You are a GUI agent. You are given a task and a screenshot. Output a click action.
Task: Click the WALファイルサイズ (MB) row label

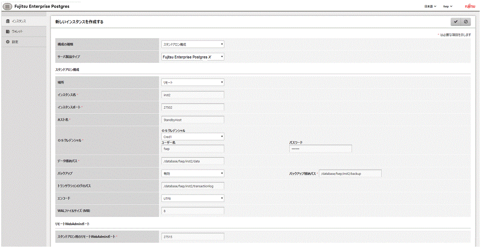click(x=73, y=210)
